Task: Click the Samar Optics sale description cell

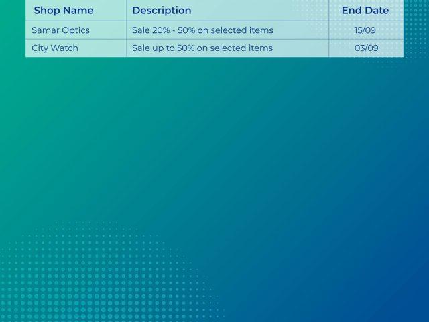Action: [202, 30]
